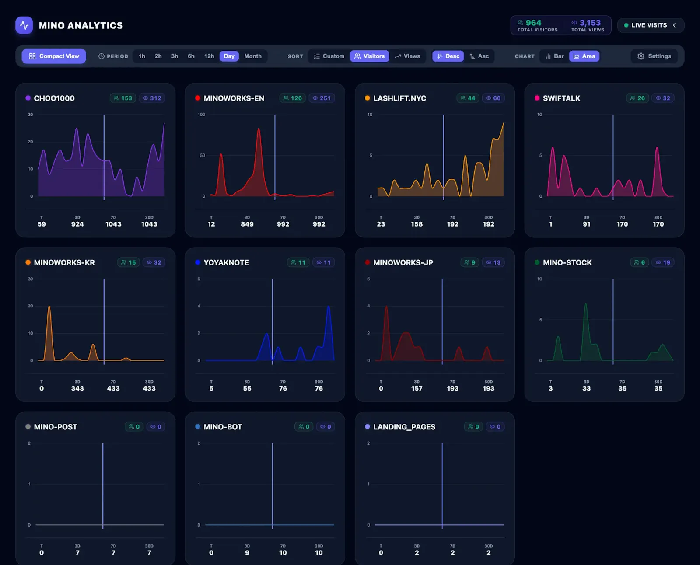Click the YOYAKNOTE today value 5
Viewport: 700px width, 565px height.
(211, 388)
